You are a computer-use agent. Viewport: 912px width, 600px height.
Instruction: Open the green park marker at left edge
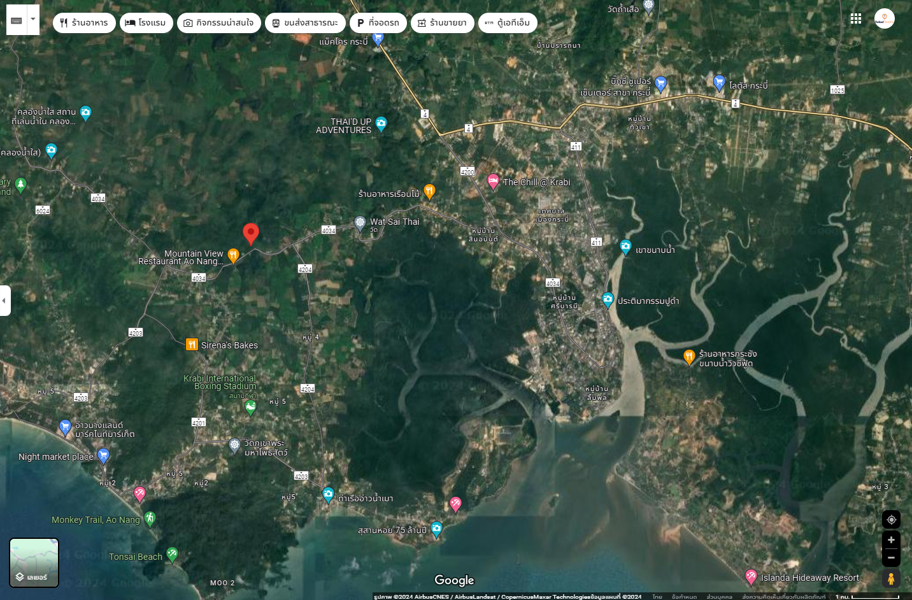coord(20,185)
